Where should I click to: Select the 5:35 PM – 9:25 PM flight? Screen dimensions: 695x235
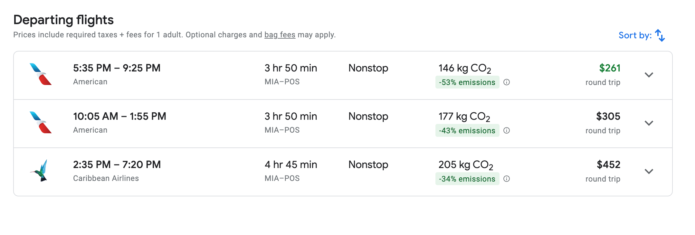pos(117,68)
